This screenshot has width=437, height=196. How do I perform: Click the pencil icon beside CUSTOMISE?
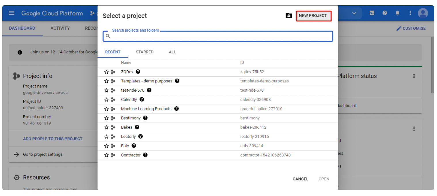click(399, 28)
